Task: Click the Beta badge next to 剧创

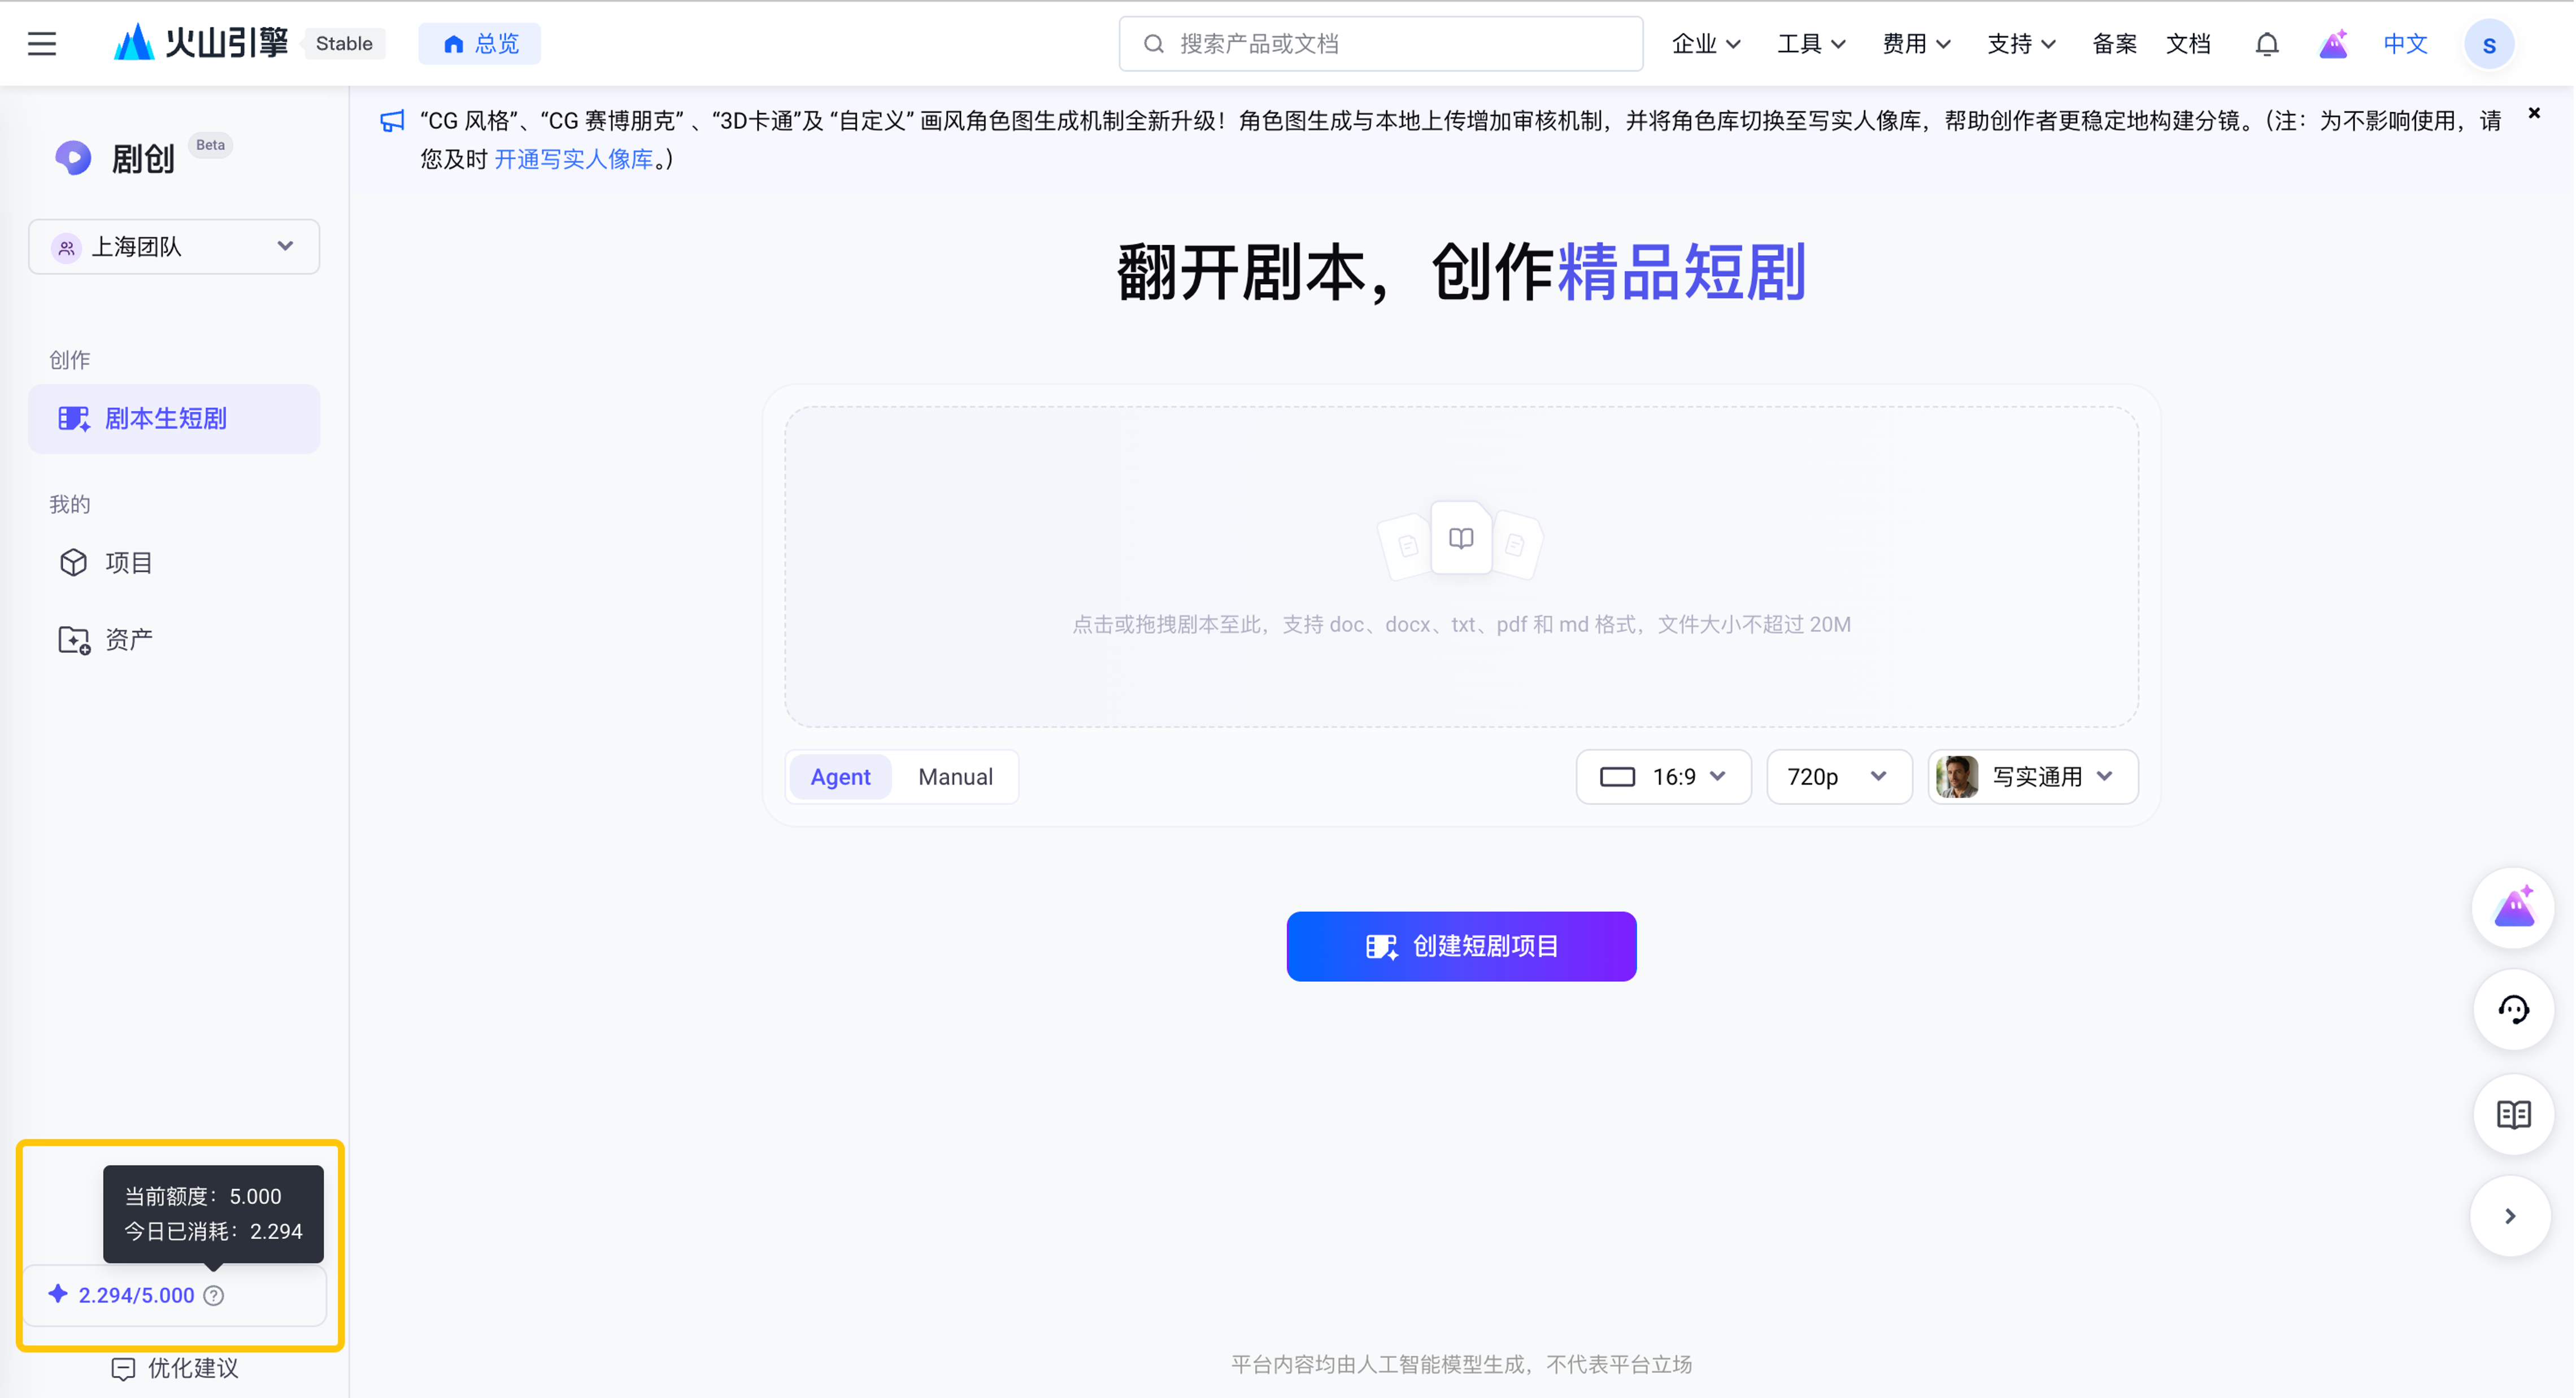Action: 210,145
